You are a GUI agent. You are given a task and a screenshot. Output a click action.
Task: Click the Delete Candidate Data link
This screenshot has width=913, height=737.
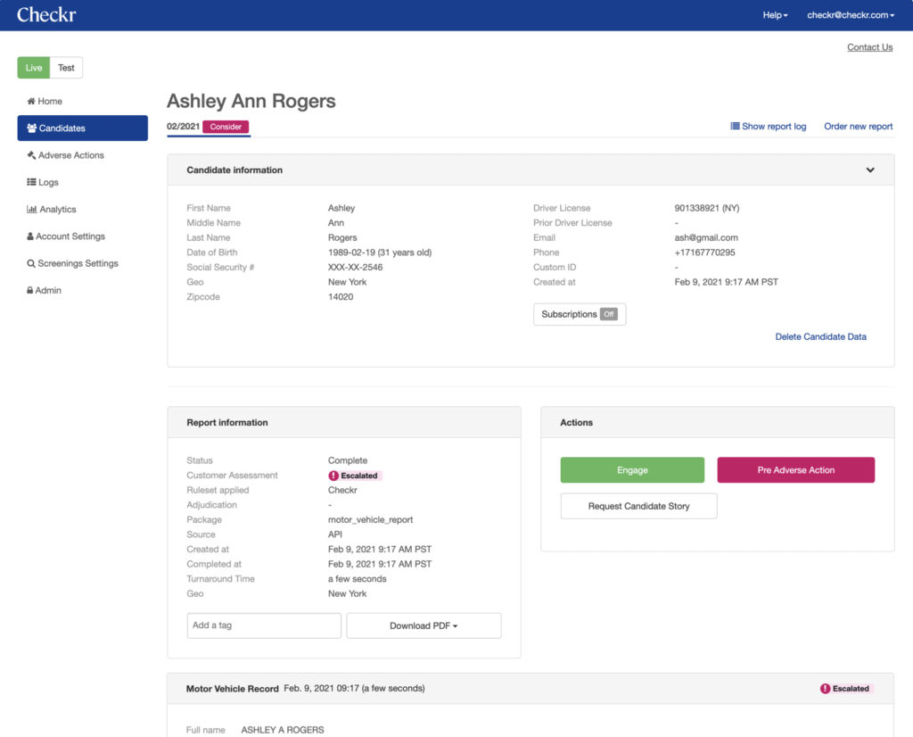coord(820,337)
